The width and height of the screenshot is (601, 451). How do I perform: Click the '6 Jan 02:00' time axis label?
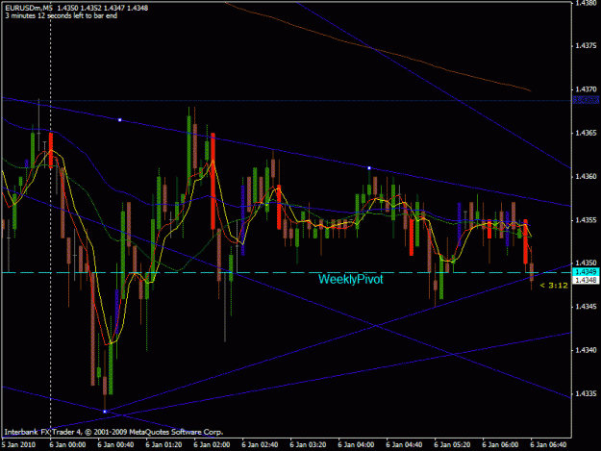(212, 444)
